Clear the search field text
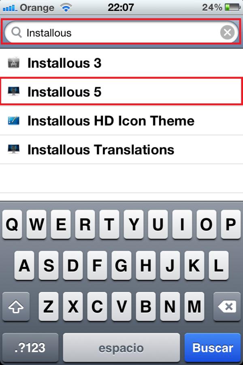Image resolution: width=243 pixels, height=365 pixels. [x=227, y=32]
